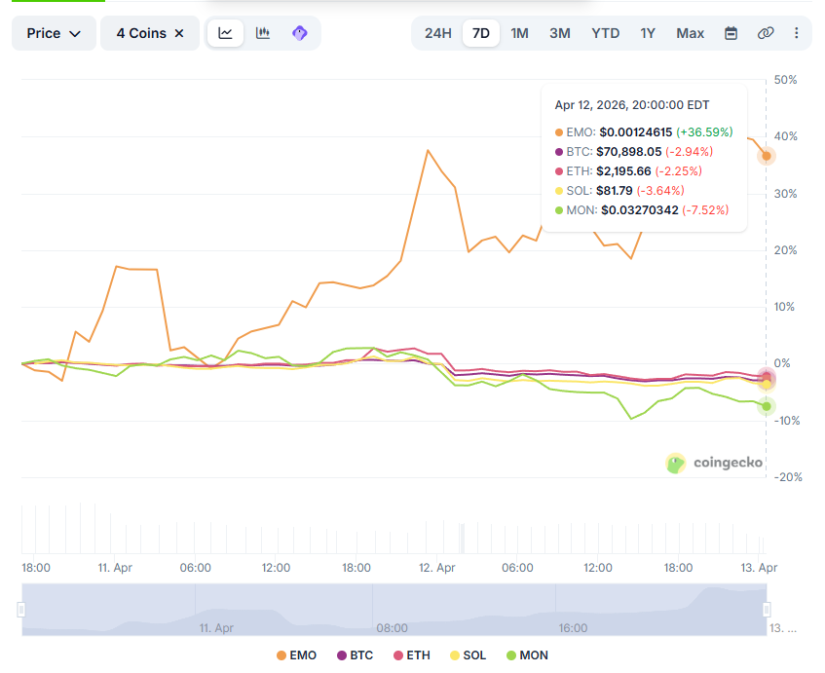Image resolution: width=825 pixels, height=673 pixels.
Task: Select the YTD time range
Action: click(x=605, y=33)
